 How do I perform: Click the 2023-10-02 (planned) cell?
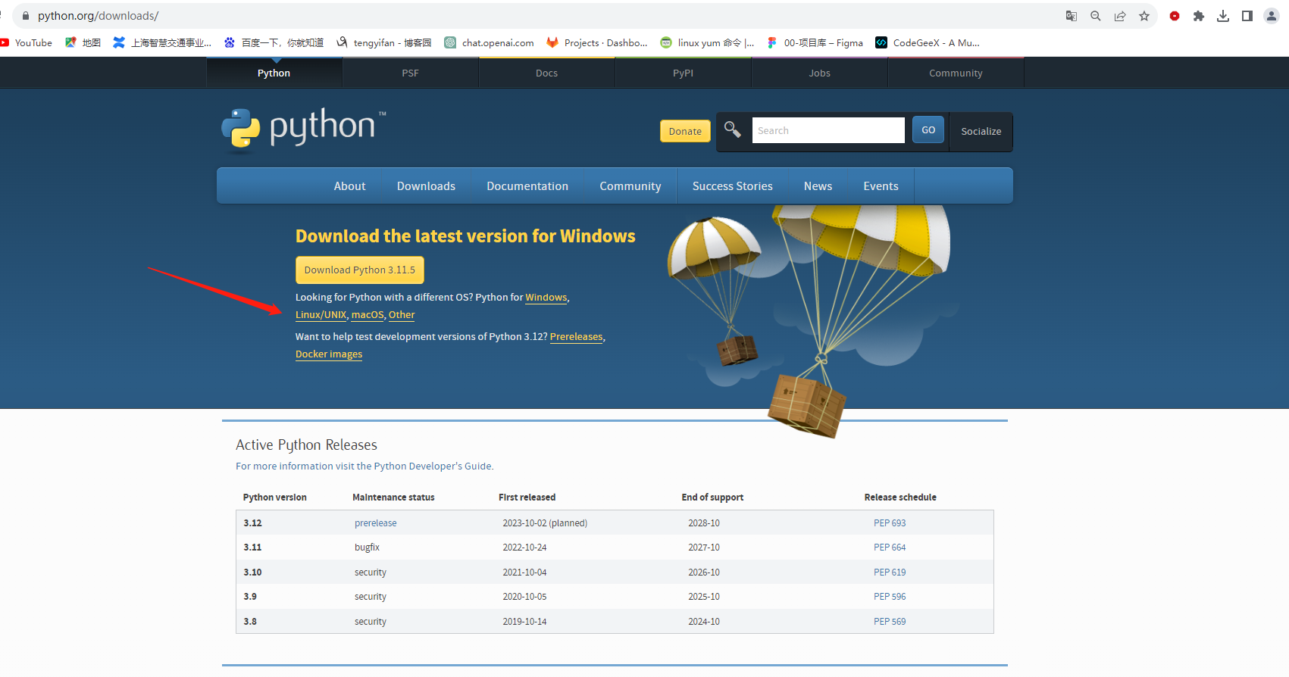(545, 523)
